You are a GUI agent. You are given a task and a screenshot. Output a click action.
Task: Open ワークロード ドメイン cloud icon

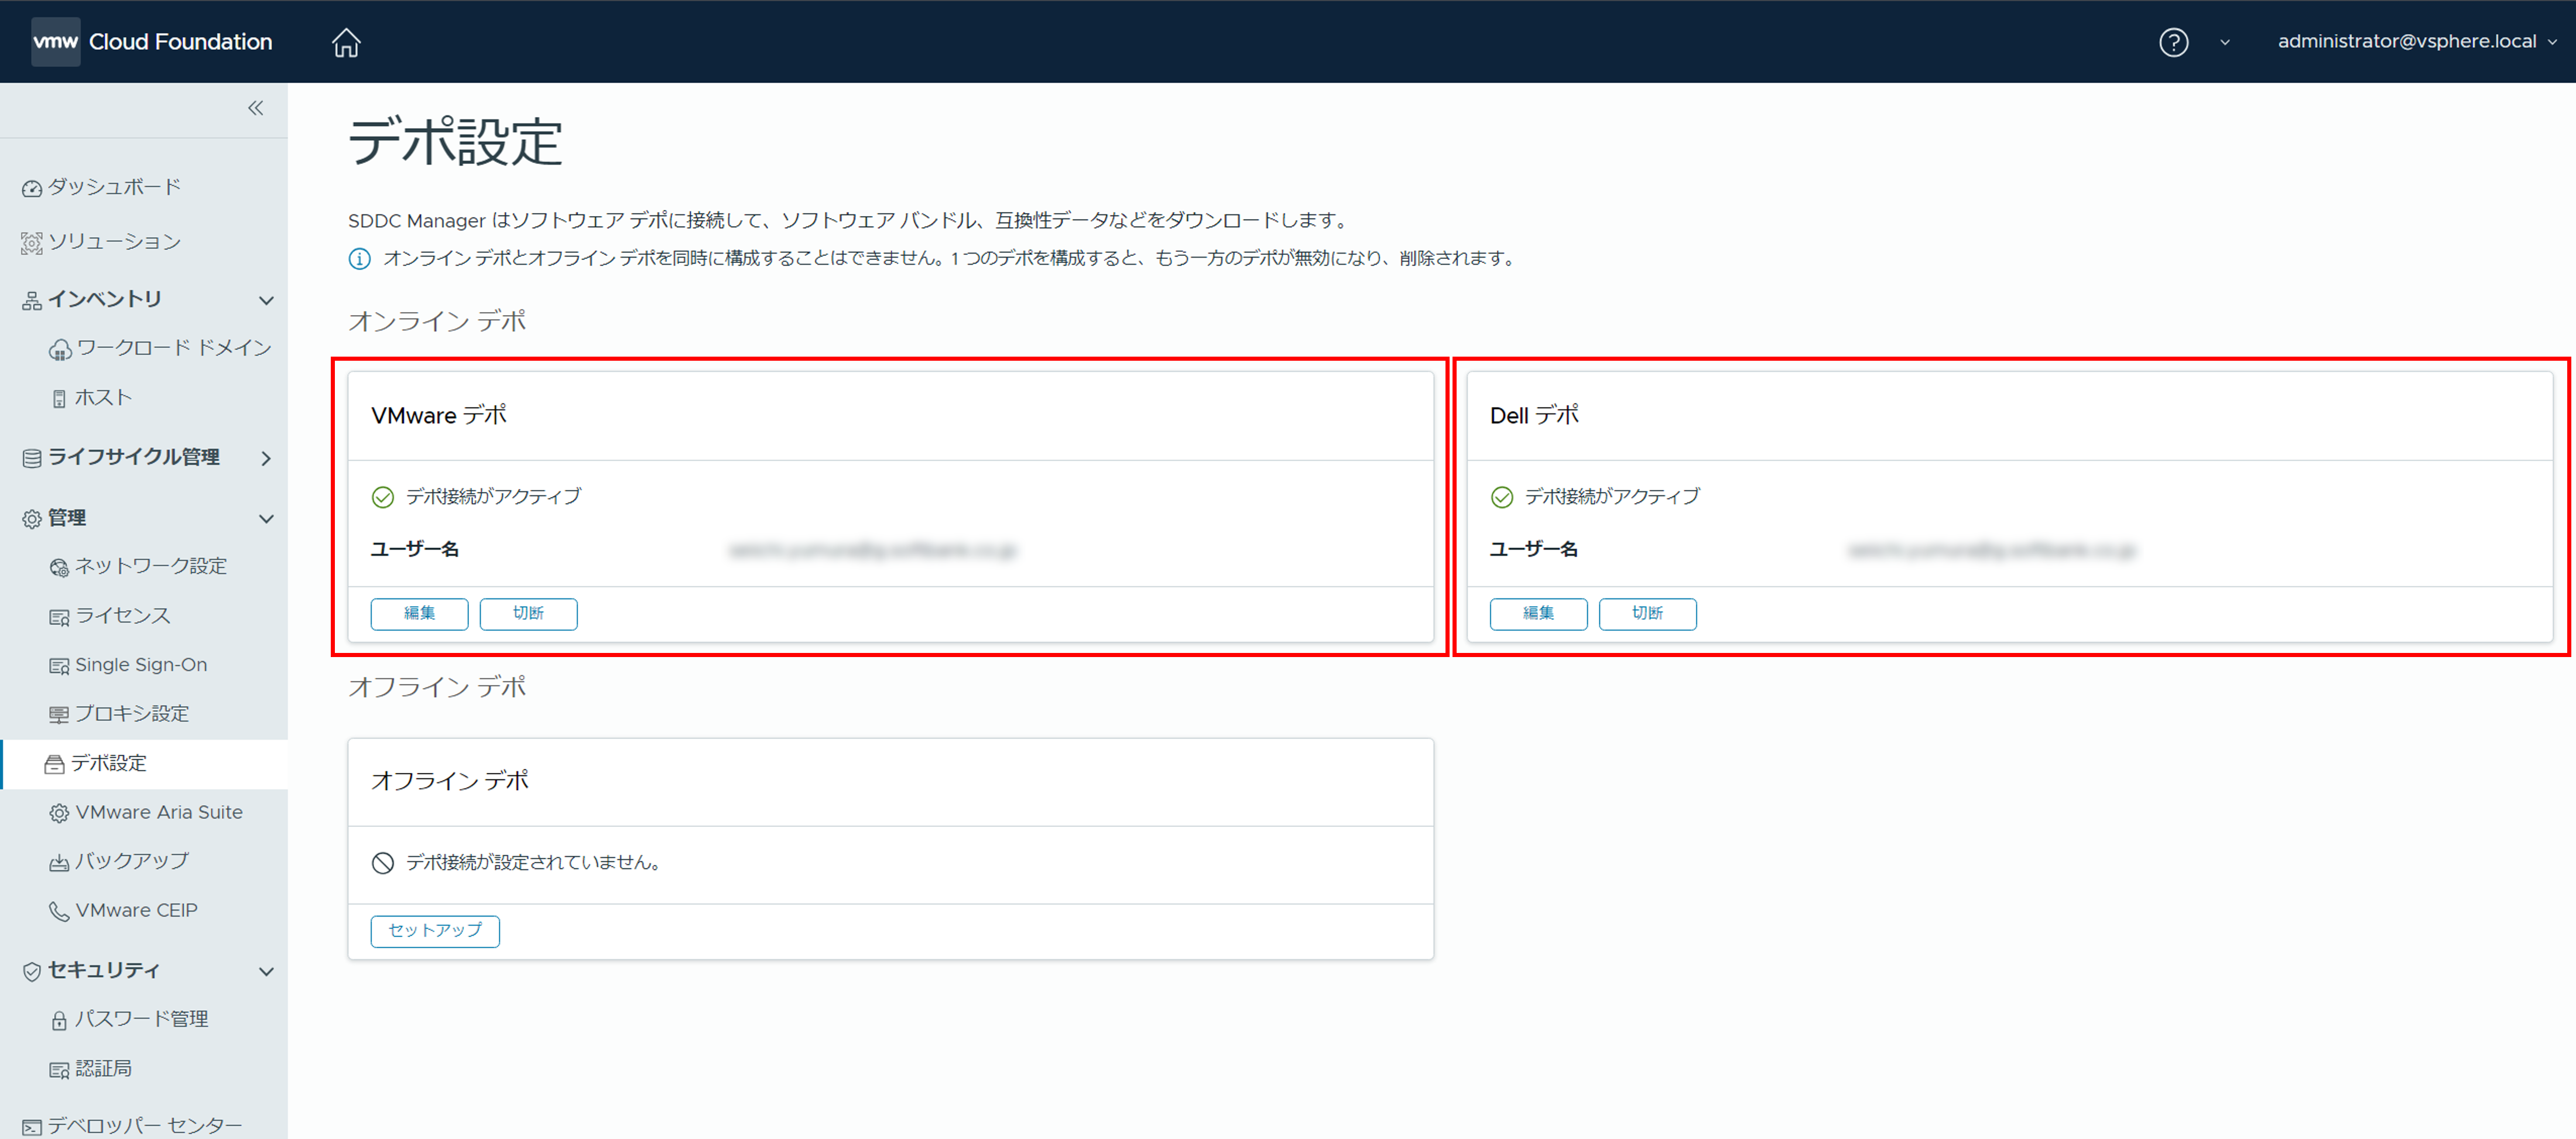coord(60,349)
